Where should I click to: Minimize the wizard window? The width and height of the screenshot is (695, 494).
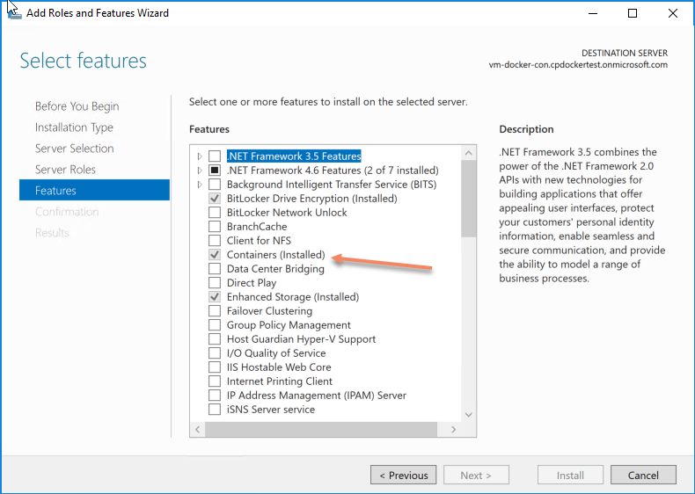click(593, 13)
